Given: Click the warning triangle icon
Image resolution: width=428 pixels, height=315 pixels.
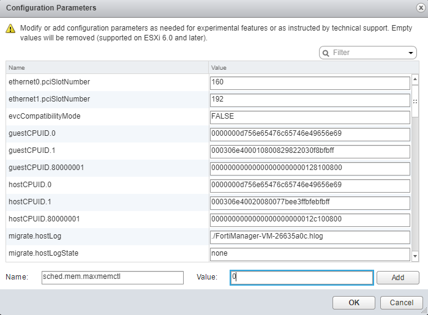Looking at the screenshot, I should [x=10, y=29].
